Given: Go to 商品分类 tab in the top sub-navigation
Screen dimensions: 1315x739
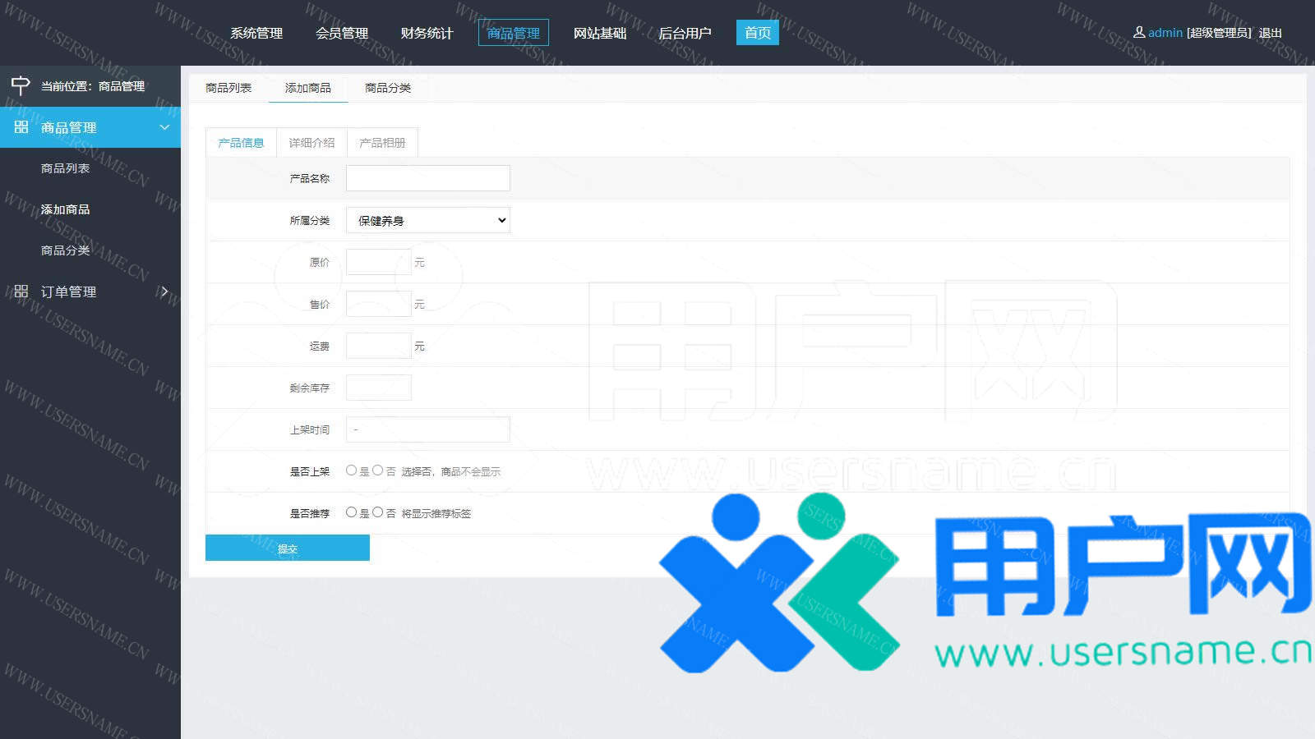Looking at the screenshot, I should (x=388, y=88).
